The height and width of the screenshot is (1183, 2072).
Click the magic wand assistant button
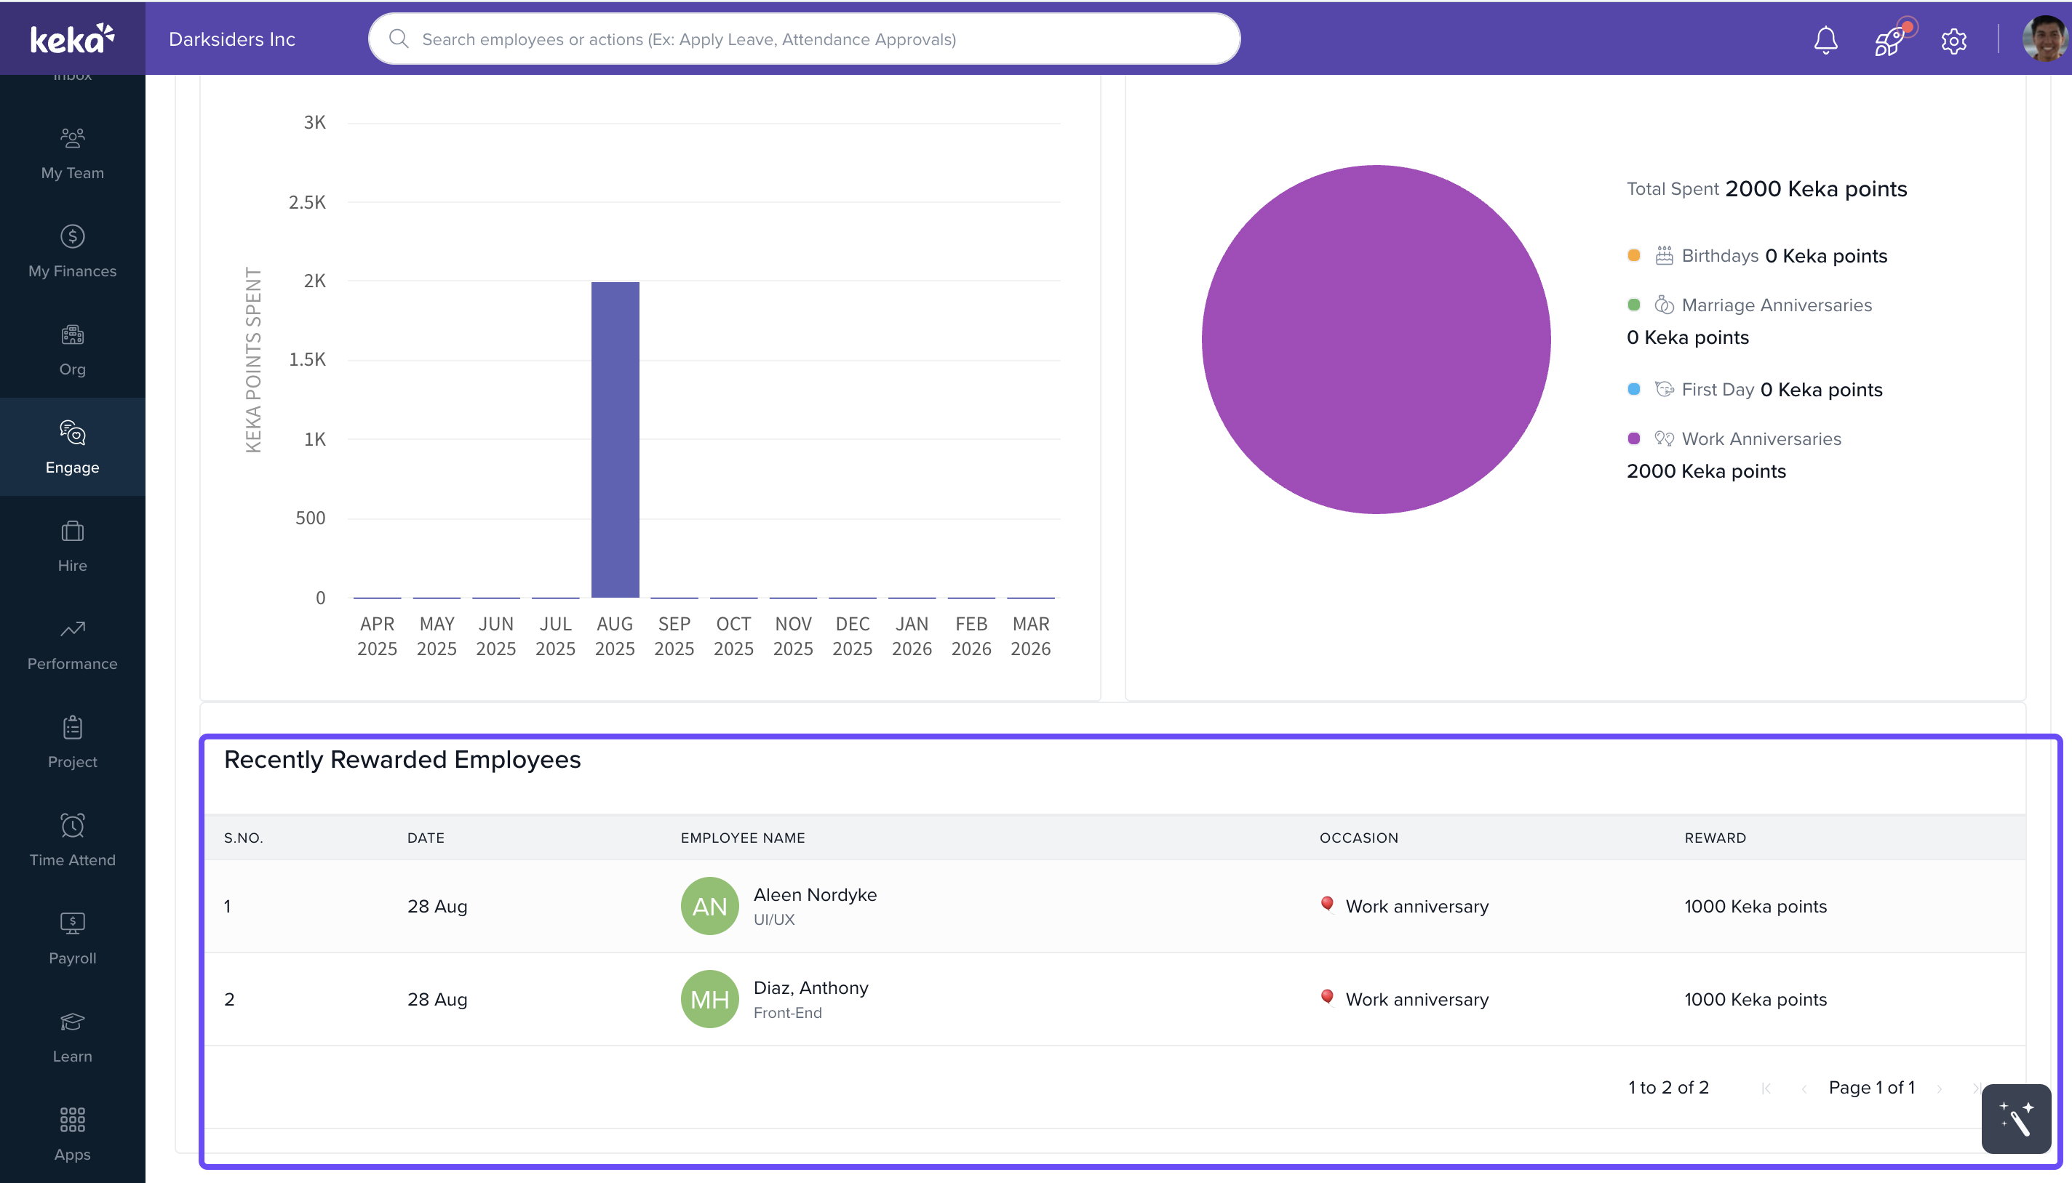tap(2016, 1118)
